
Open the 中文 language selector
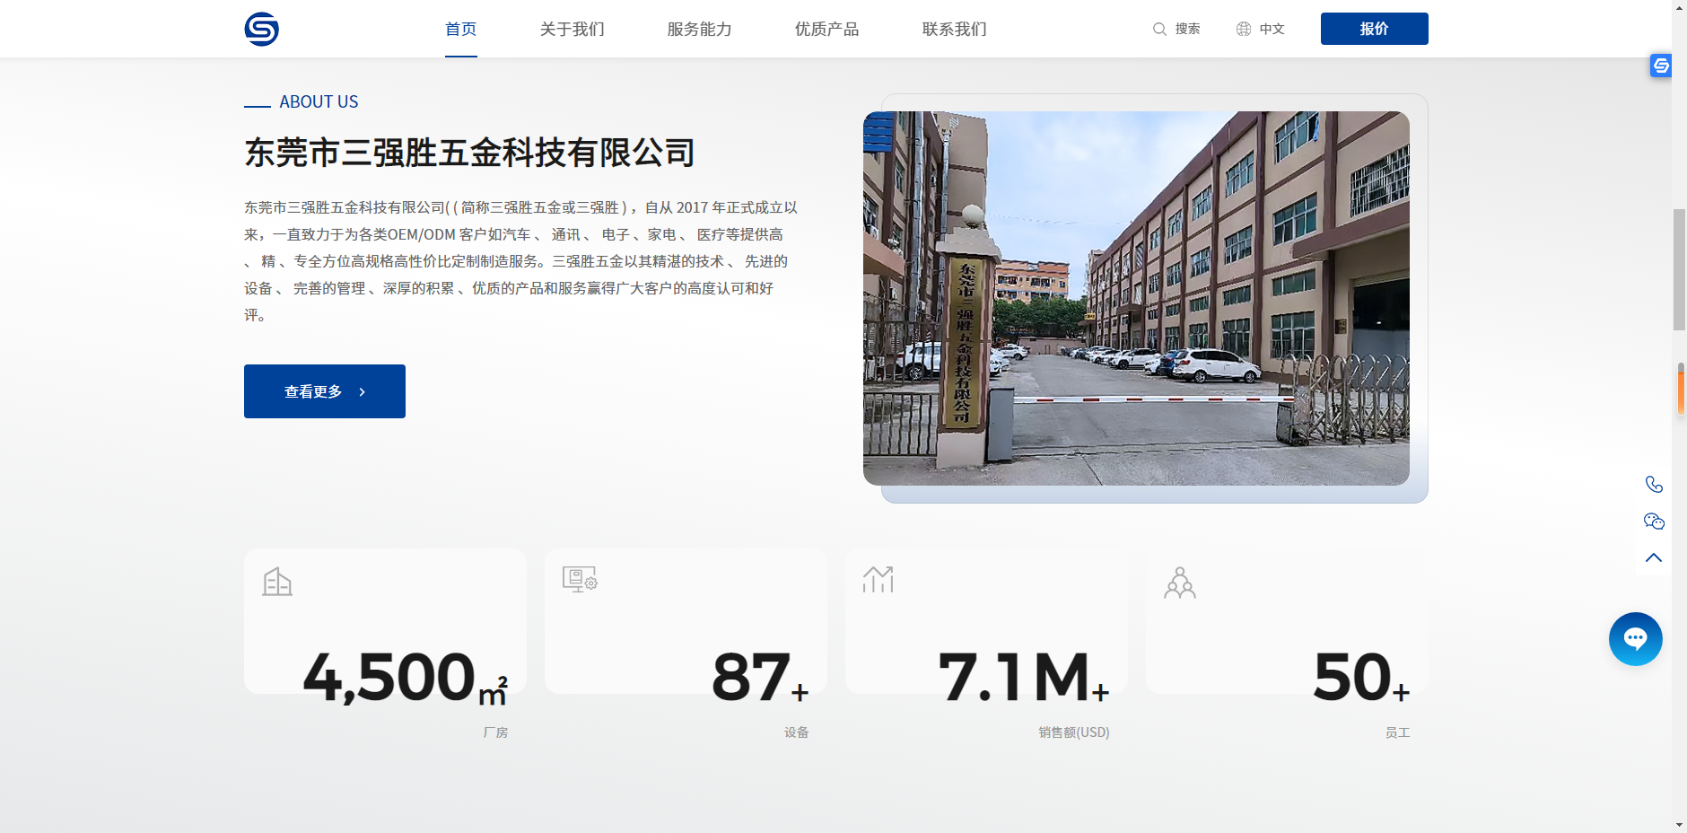[x=1272, y=29]
